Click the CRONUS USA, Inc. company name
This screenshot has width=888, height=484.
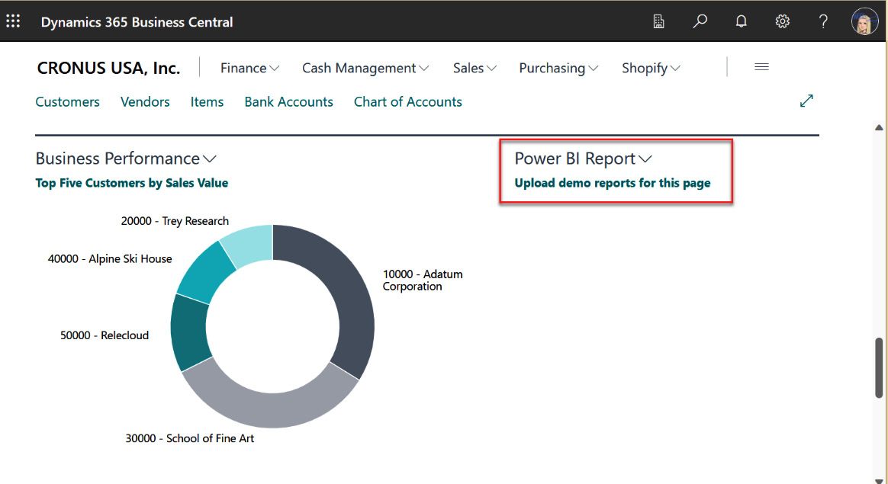click(108, 68)
